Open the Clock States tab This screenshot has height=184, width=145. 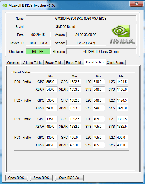115,63
